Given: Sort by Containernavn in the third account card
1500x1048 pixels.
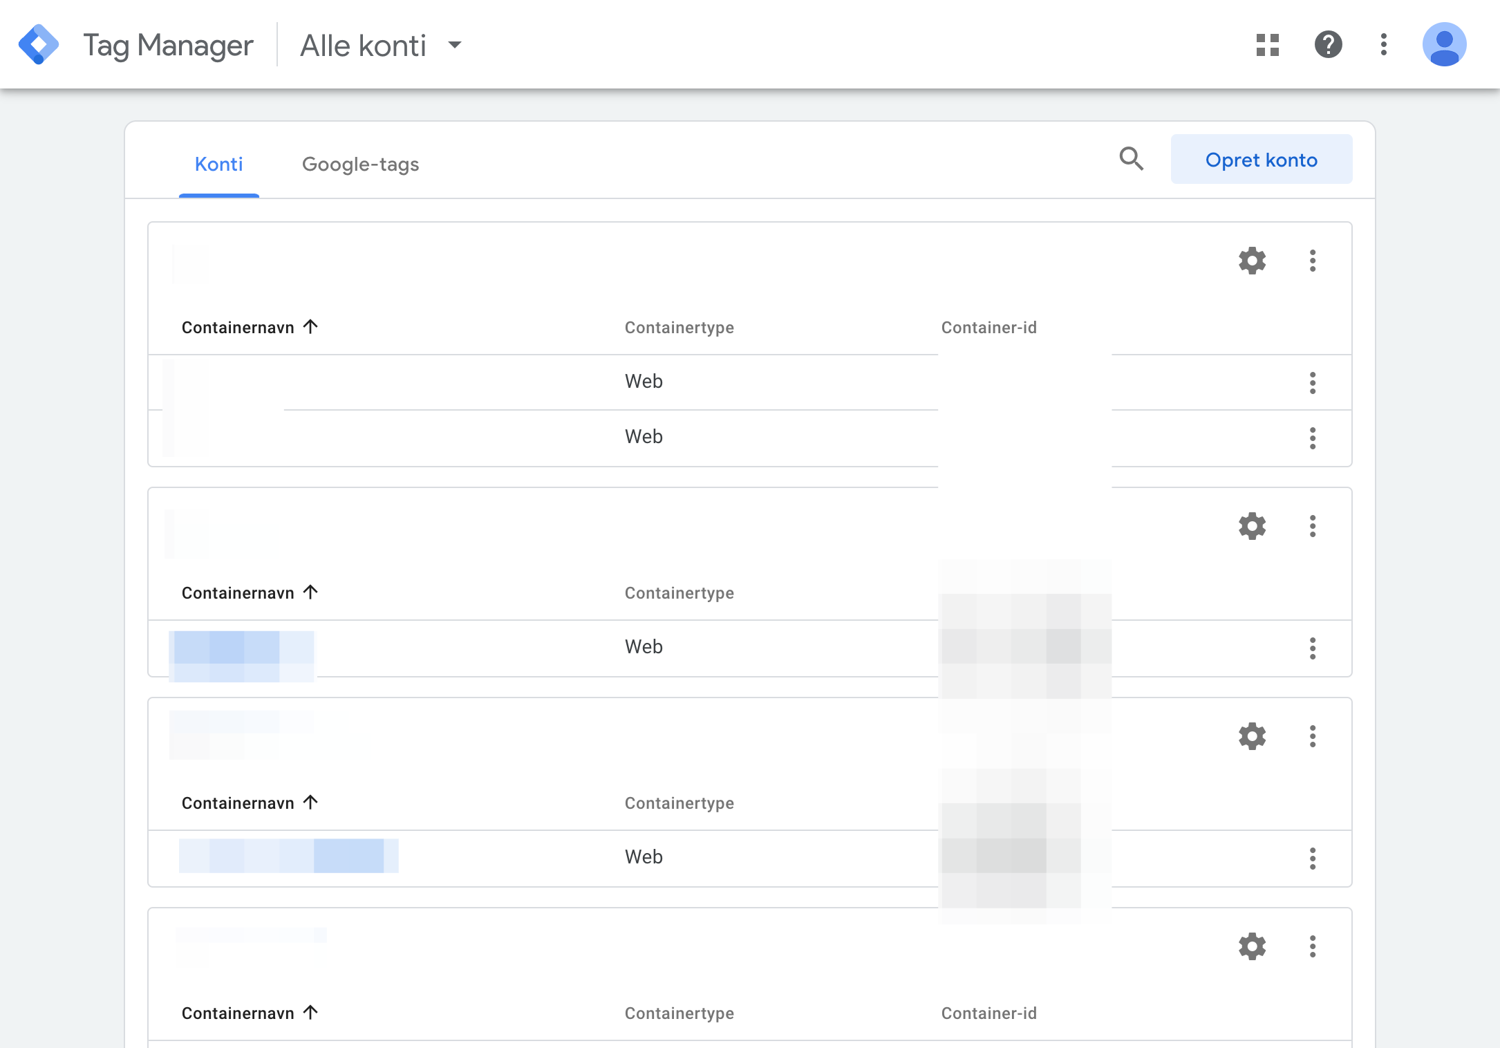Looking at the screenshot, I should tap(250, 803).
